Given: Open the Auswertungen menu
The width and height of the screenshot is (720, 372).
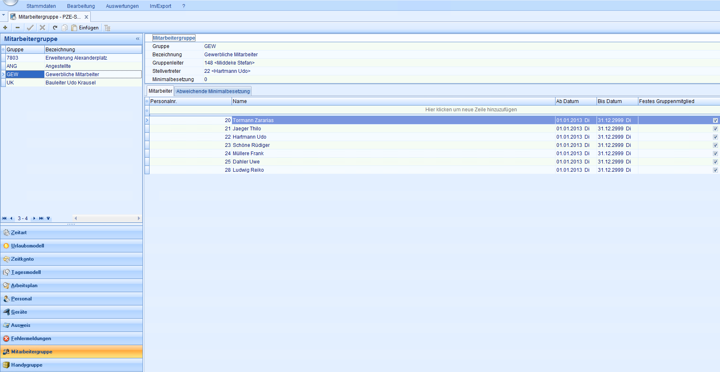Looking at the screenshot, I should tap(122, 6).
